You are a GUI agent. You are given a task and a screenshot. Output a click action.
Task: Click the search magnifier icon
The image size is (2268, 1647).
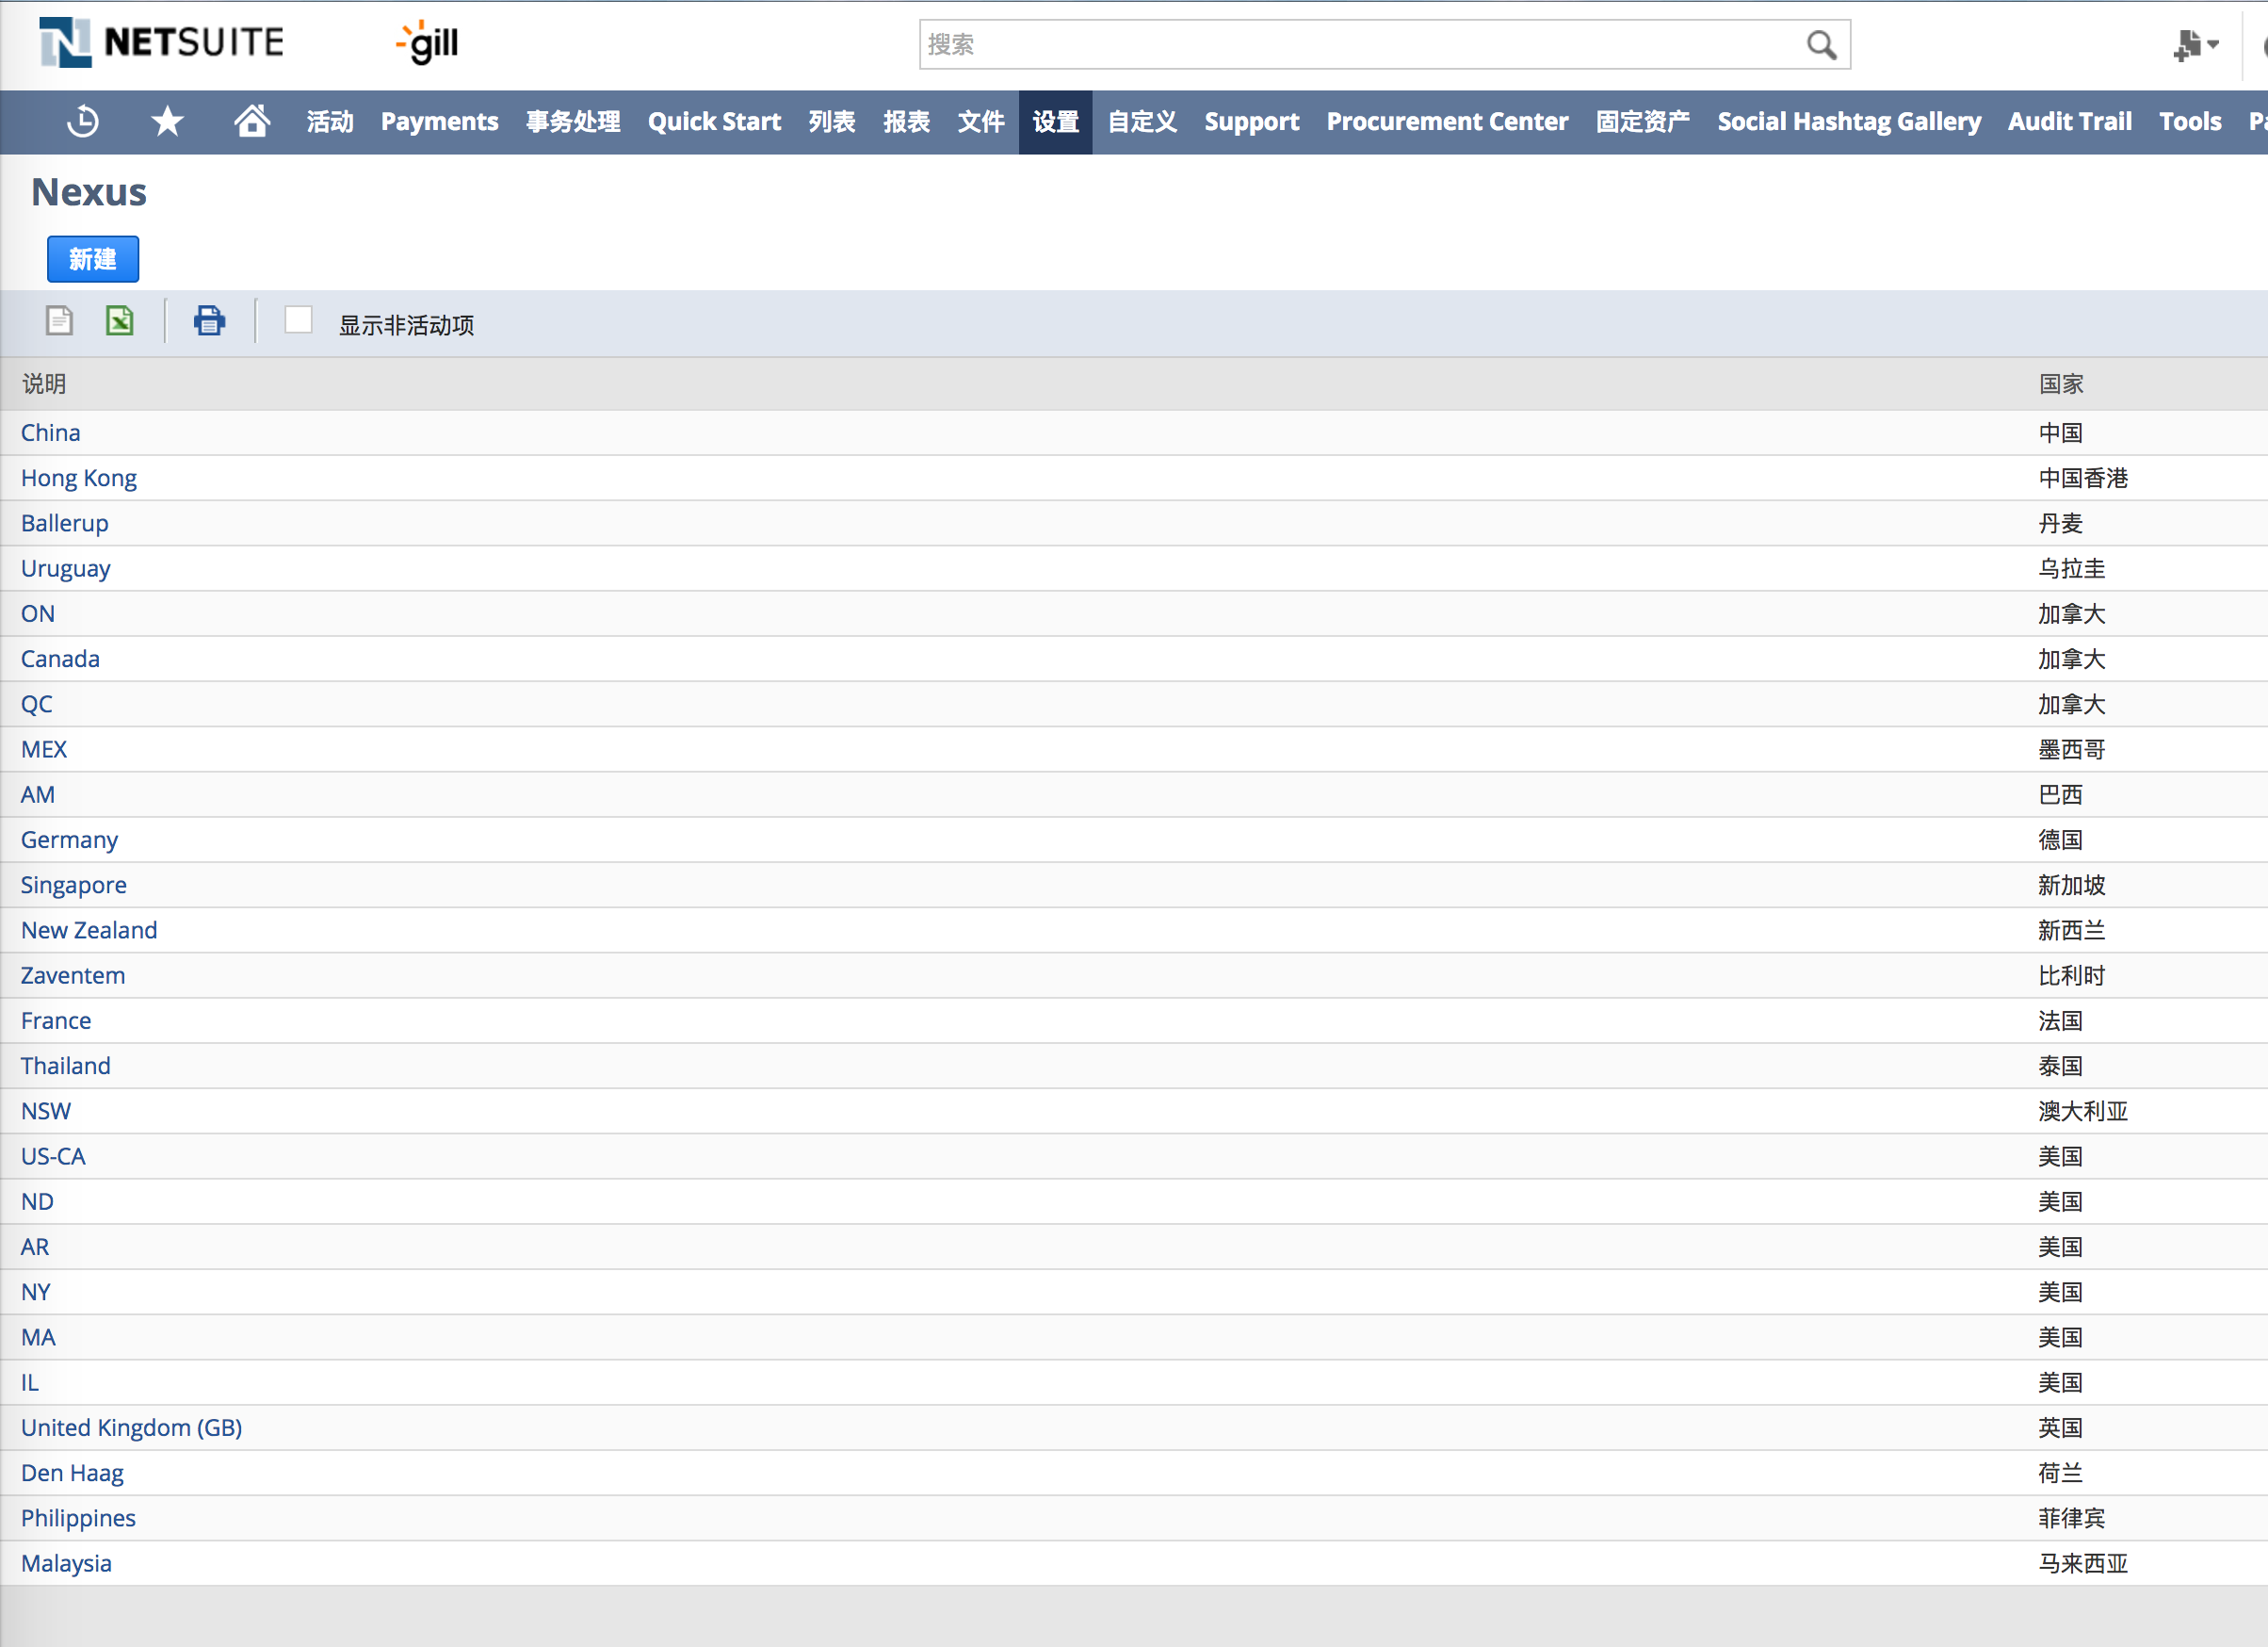point(1821,45)
